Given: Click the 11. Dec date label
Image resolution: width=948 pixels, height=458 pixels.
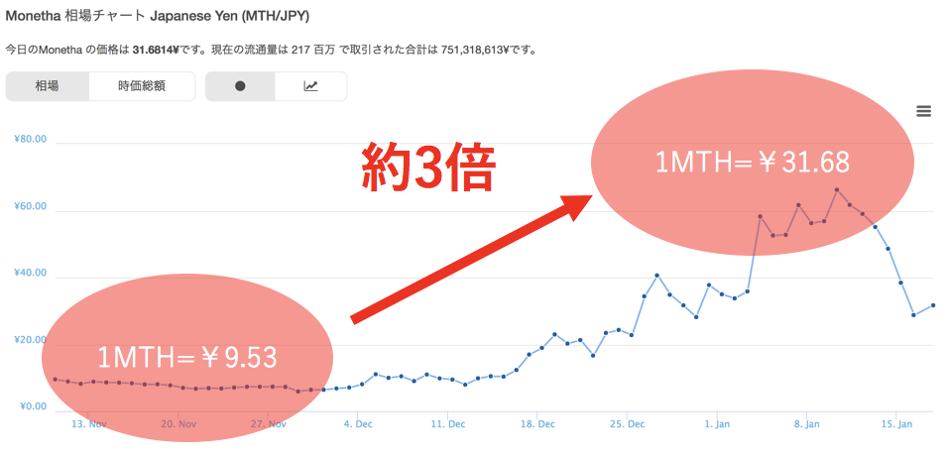Looking at the screenshot, I should pyautogui.click(x=448, y=424).
